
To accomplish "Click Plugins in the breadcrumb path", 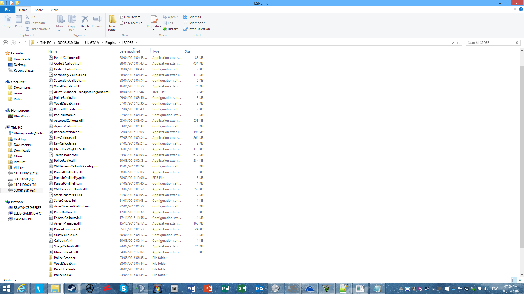I will click(x=111, y=43).
